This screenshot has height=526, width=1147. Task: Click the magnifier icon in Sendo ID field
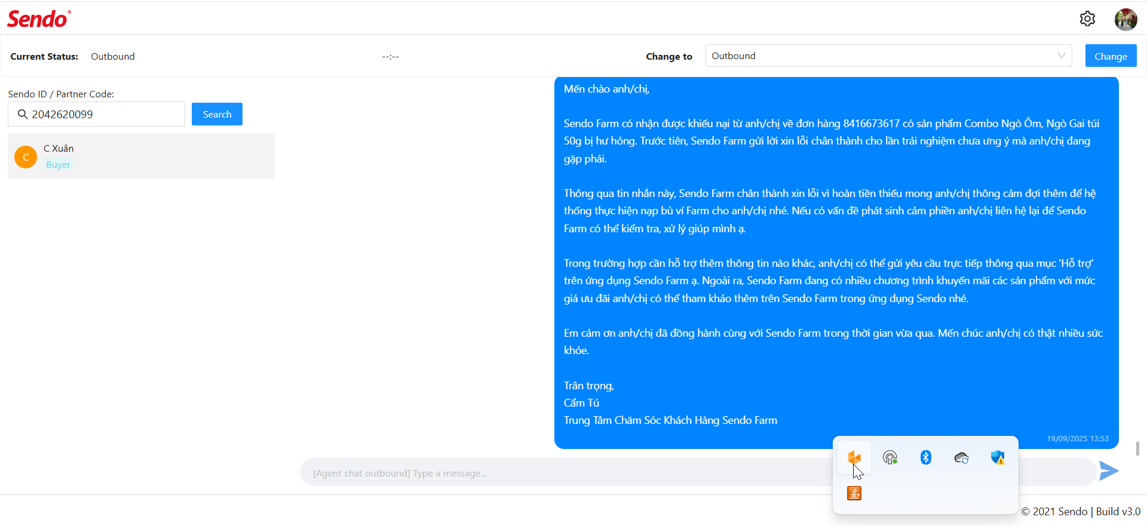click(23, 114)
